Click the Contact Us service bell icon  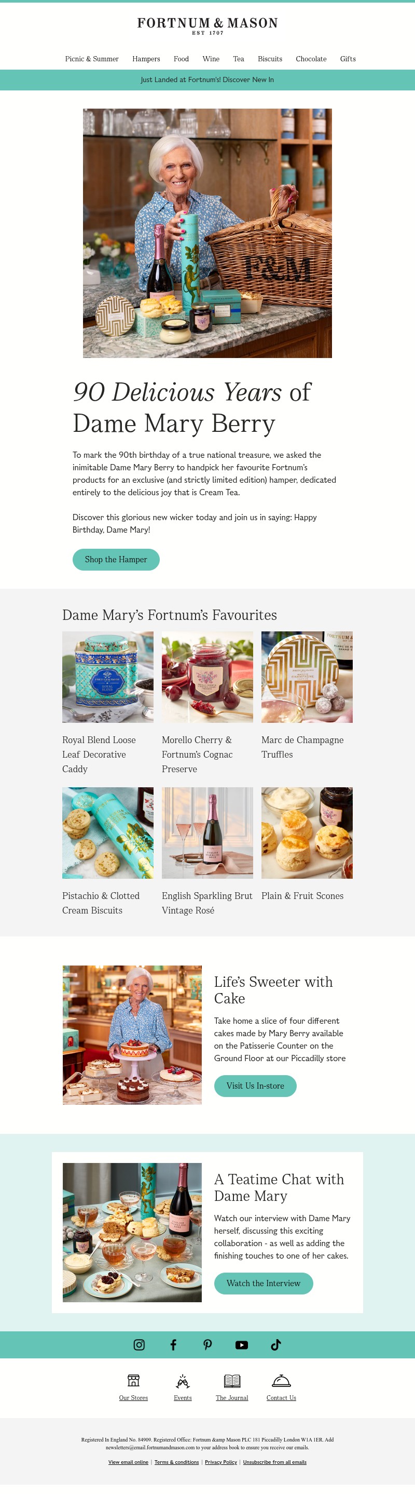281,1380
